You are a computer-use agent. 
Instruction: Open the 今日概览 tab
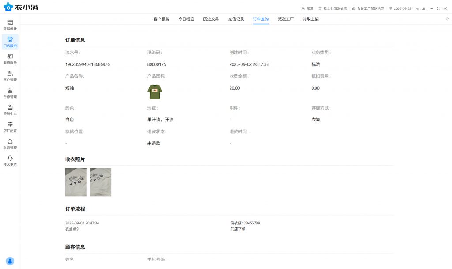(x=186, y=19)
